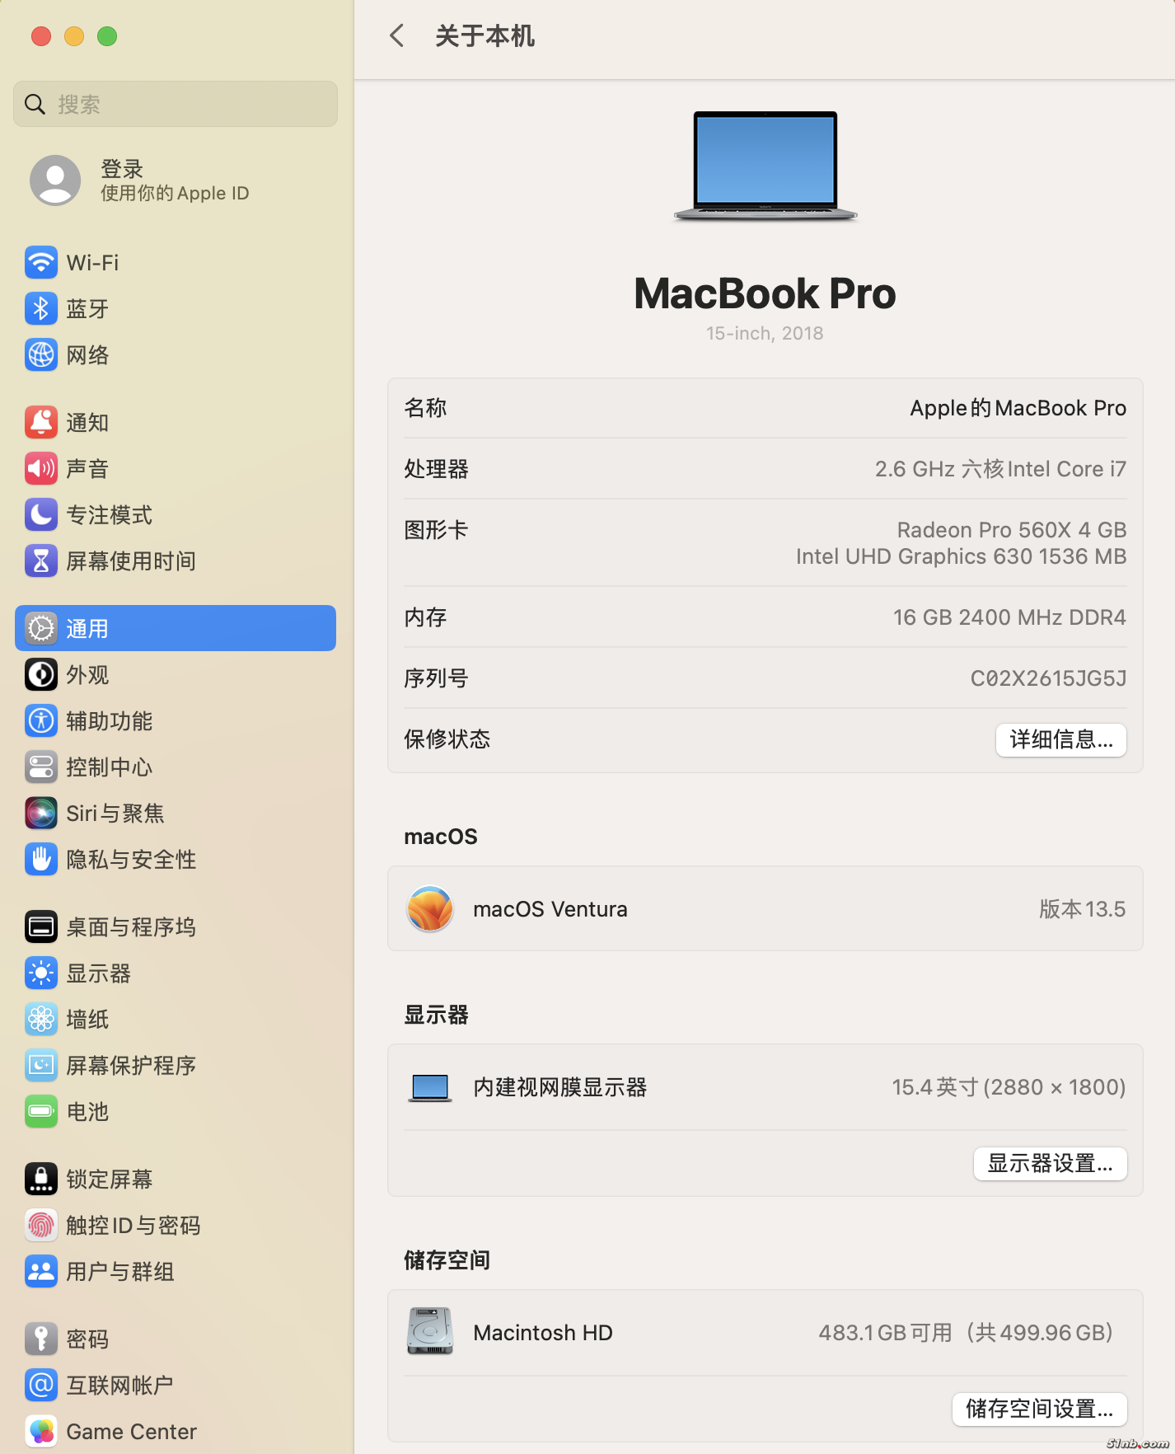Screen dimensions: 1175x1454
Task: Go back using the left chevron
Action: pos(396,36)
